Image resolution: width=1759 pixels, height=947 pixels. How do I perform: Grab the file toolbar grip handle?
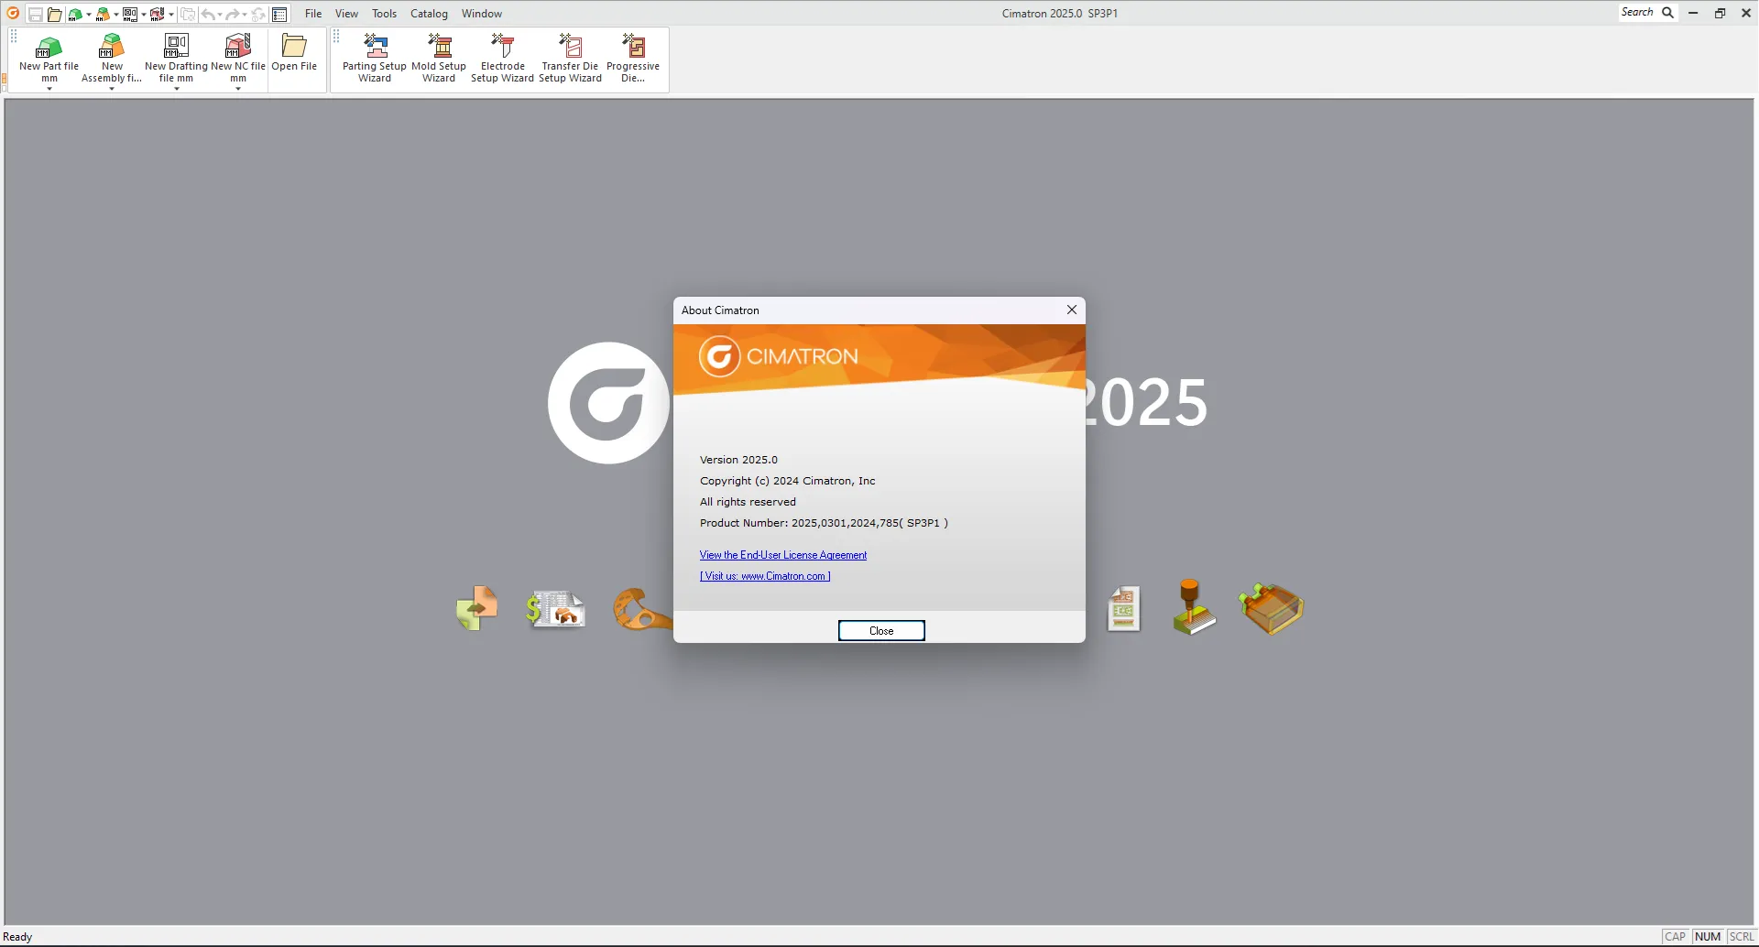point(14,37)
